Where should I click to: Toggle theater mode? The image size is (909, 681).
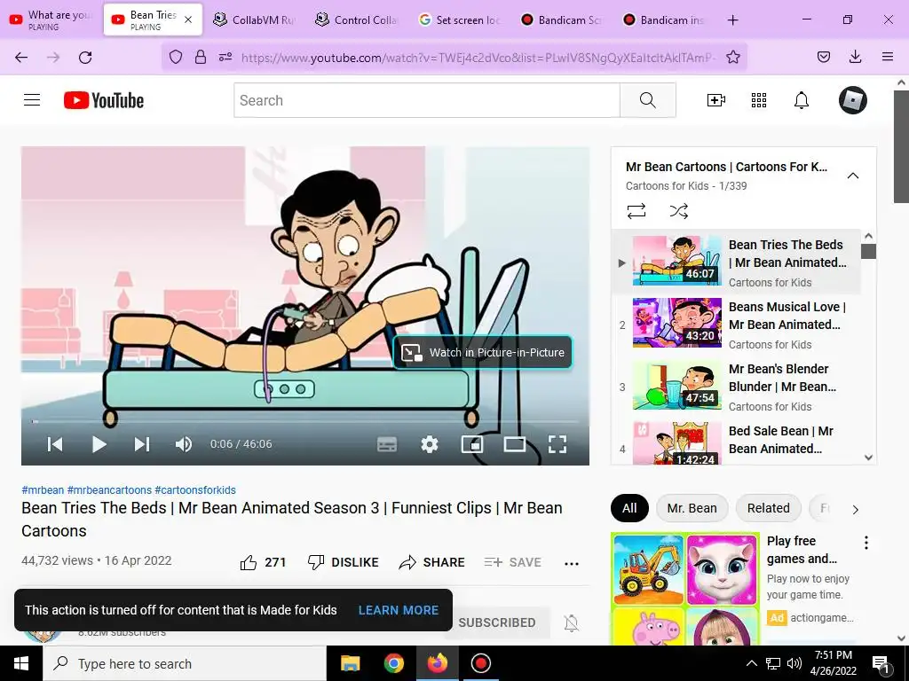tap(515, 444)
